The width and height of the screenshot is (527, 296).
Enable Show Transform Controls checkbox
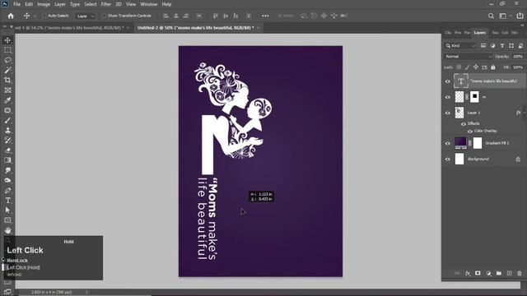(104, 16)
